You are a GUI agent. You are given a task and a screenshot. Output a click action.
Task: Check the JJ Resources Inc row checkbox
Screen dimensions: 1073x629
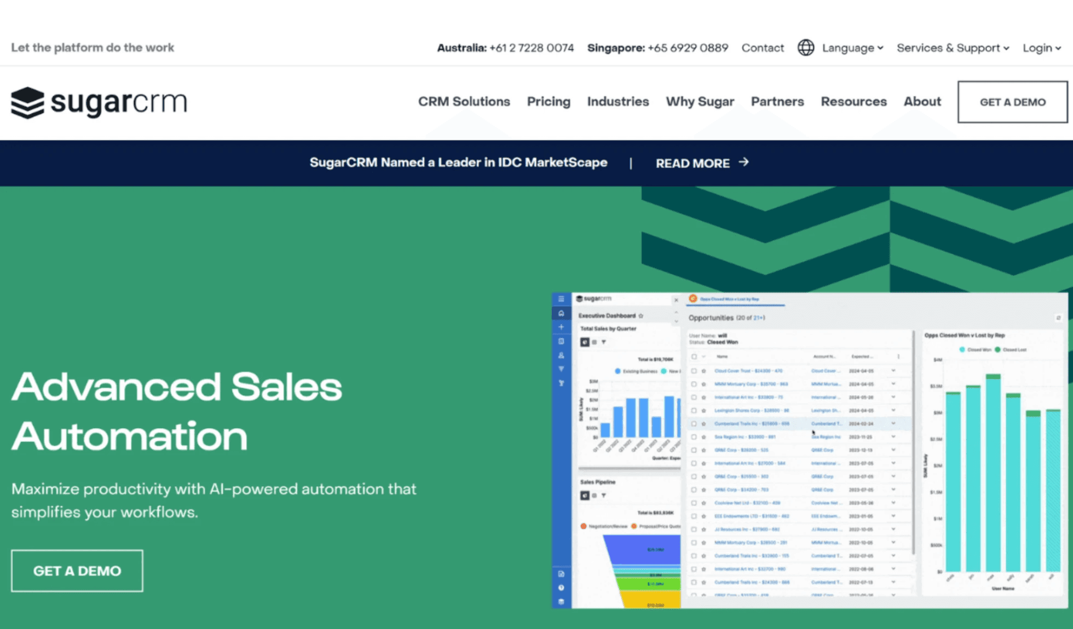(x=694, y=529)
